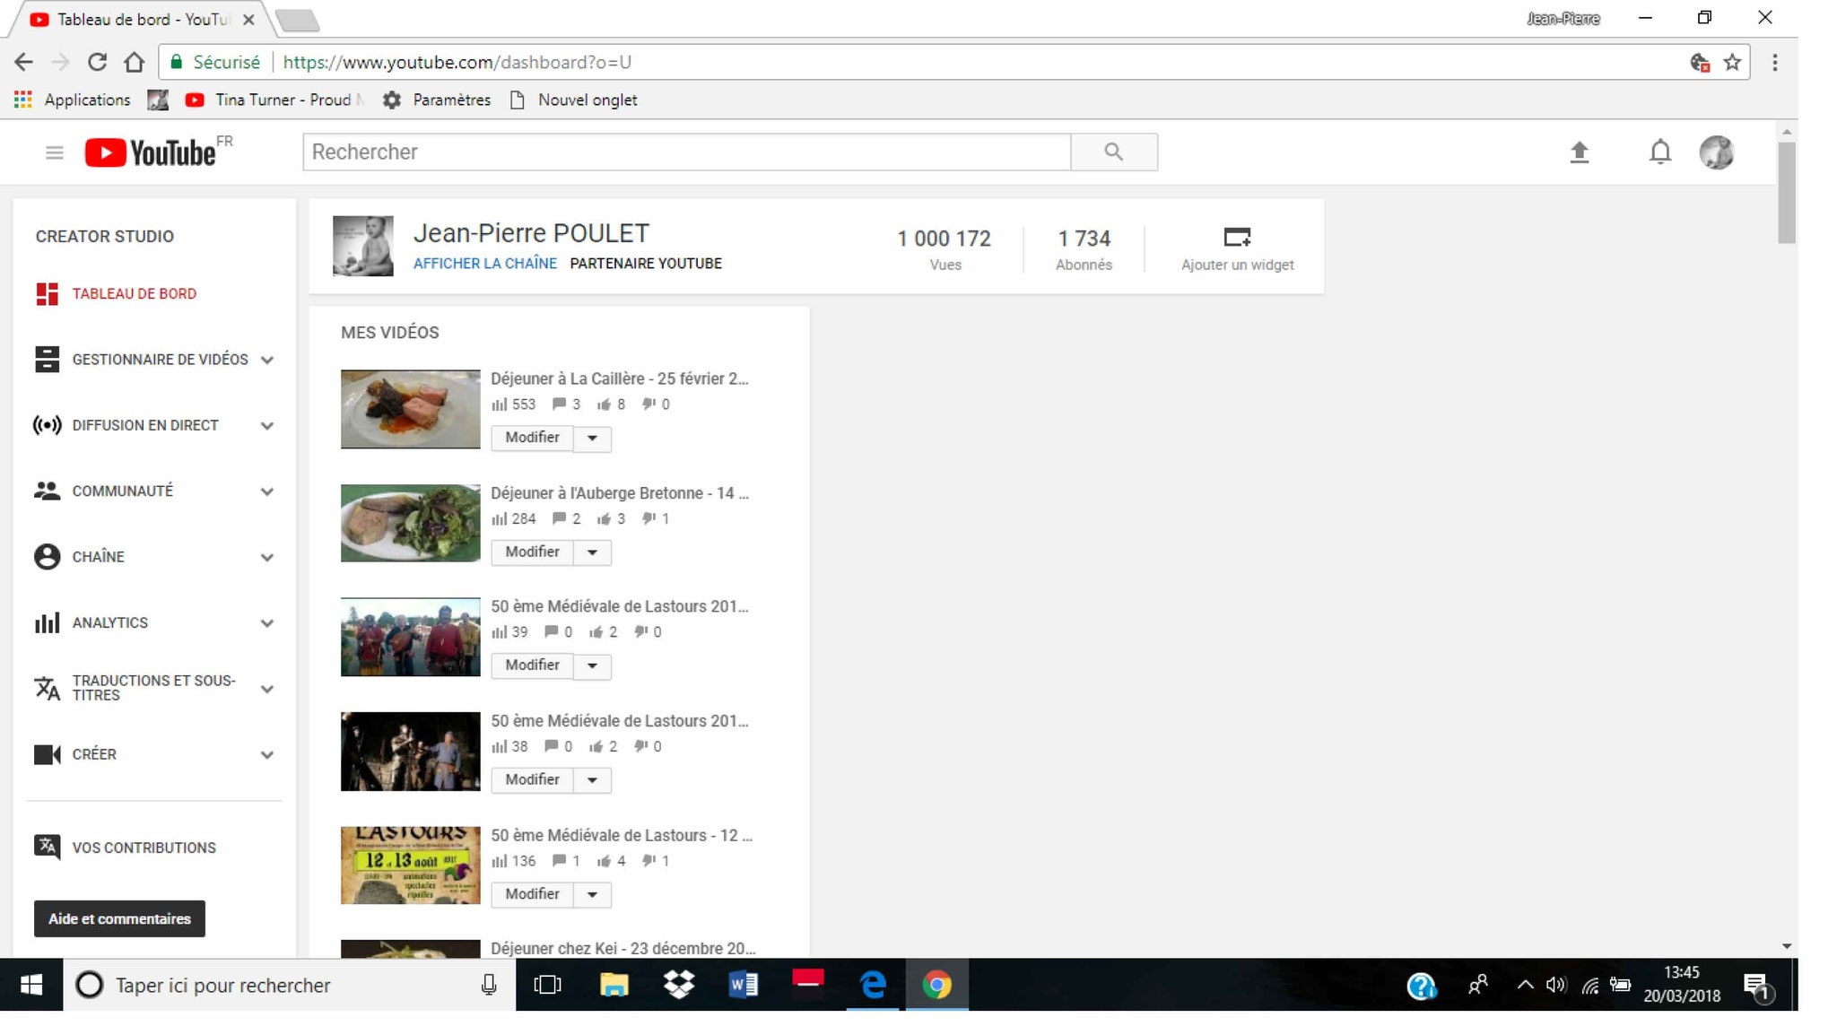
Task: Expand Analytics section chevron
Action: [266, 623]
